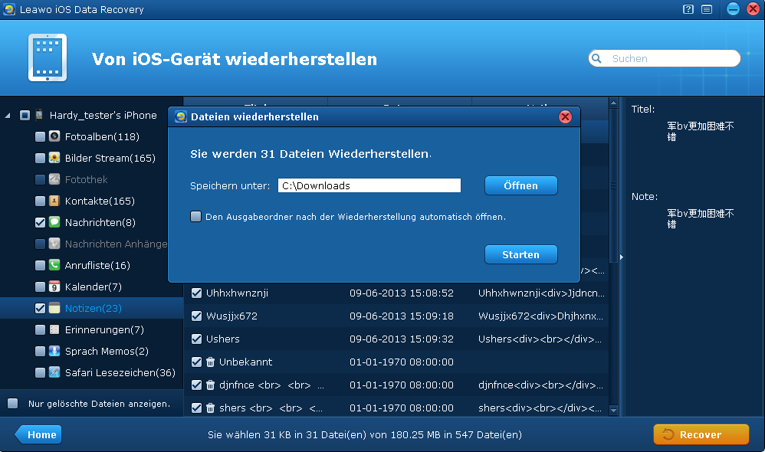Image resolution: width=765 pixels, height=452 pixels.
Task: Close the Dateien wiederherstellen dialog
Action: coord(565,116)
